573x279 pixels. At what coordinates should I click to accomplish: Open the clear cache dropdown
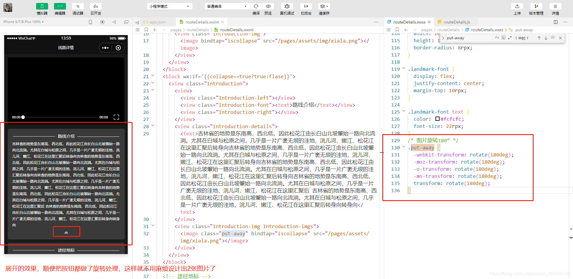pyautogui.click(x=324, y=6)
